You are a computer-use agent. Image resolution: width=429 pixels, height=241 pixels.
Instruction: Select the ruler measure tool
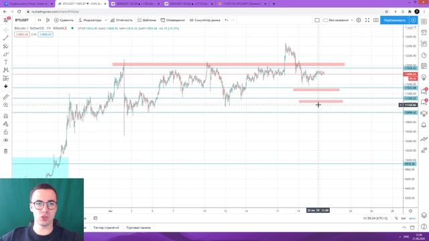[6, 97]
